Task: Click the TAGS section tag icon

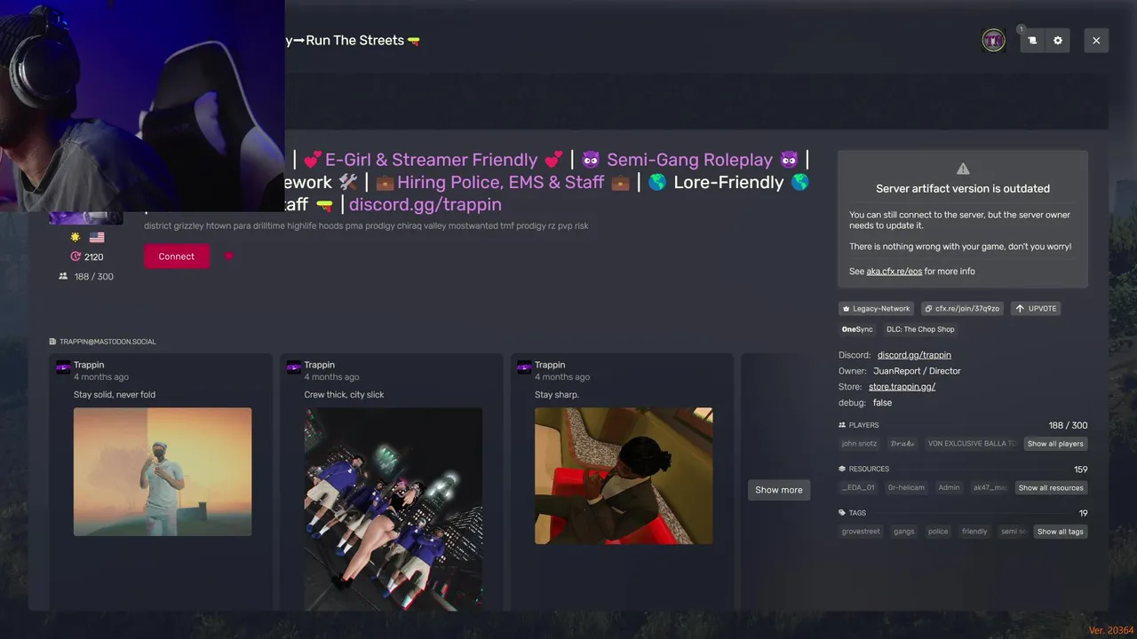Action: coord(842,513)
